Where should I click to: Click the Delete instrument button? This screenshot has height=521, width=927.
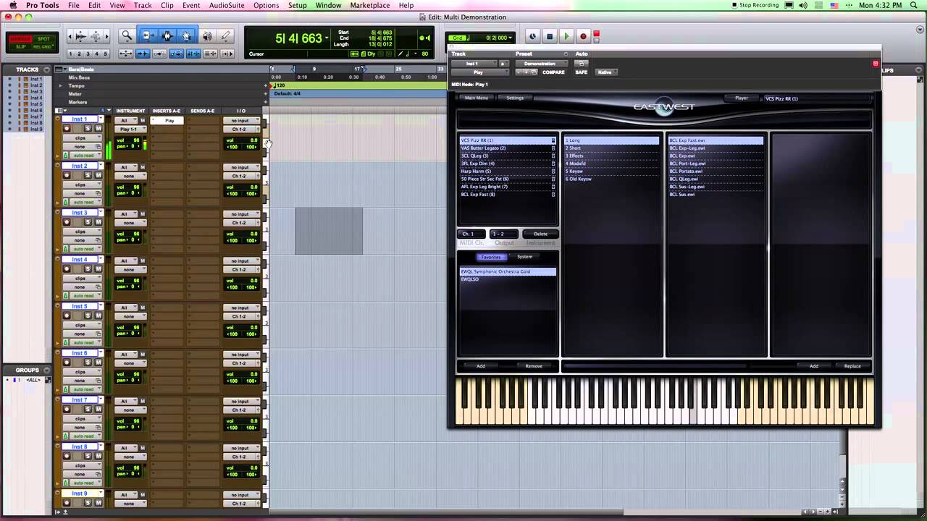click(540, 234)
